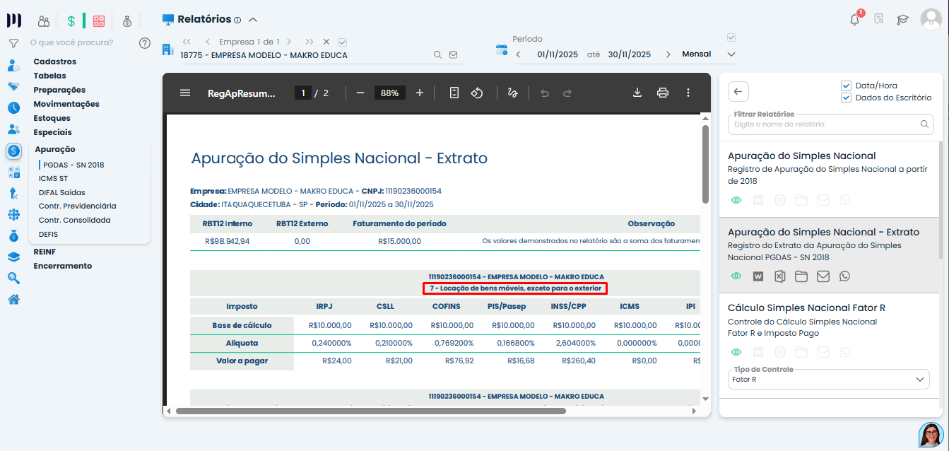
Task: Export Extrato report to Word
Action: point(758,276)
